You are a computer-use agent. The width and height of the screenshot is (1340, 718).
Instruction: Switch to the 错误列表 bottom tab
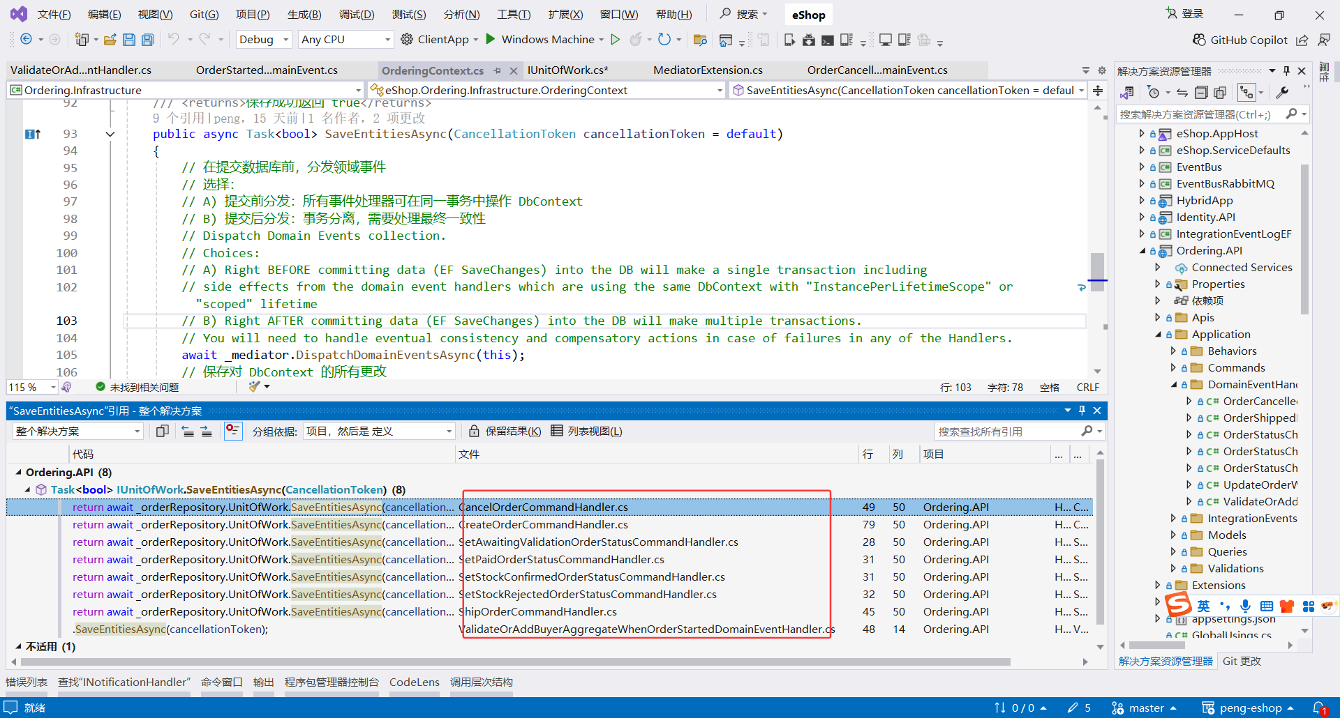[27, 682]
